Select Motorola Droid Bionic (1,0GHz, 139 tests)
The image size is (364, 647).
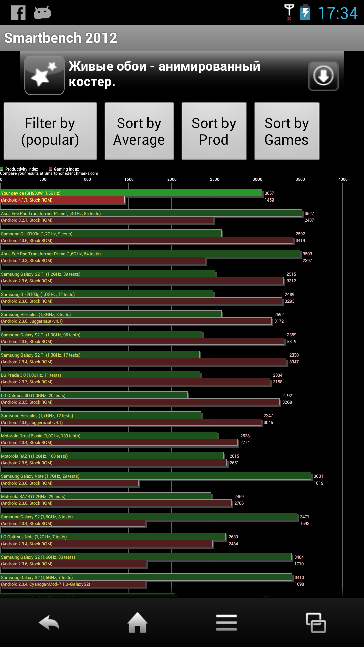click(x=119, y=439)
